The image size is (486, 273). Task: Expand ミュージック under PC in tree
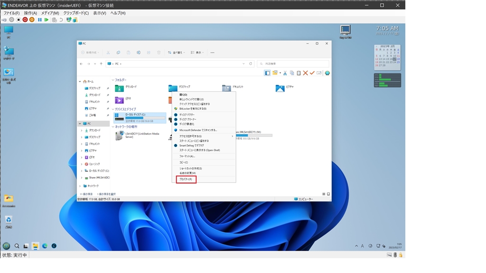[x=82, y=164]
